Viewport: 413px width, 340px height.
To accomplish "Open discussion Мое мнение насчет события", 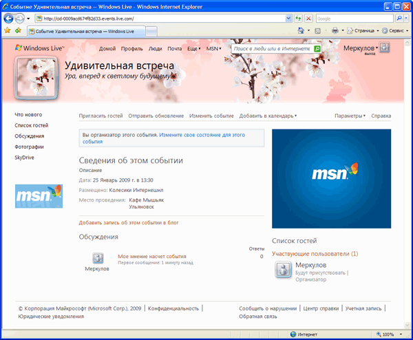I will click(x=152, y=256).
